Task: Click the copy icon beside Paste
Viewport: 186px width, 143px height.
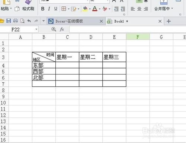Action: pos(17,9)
